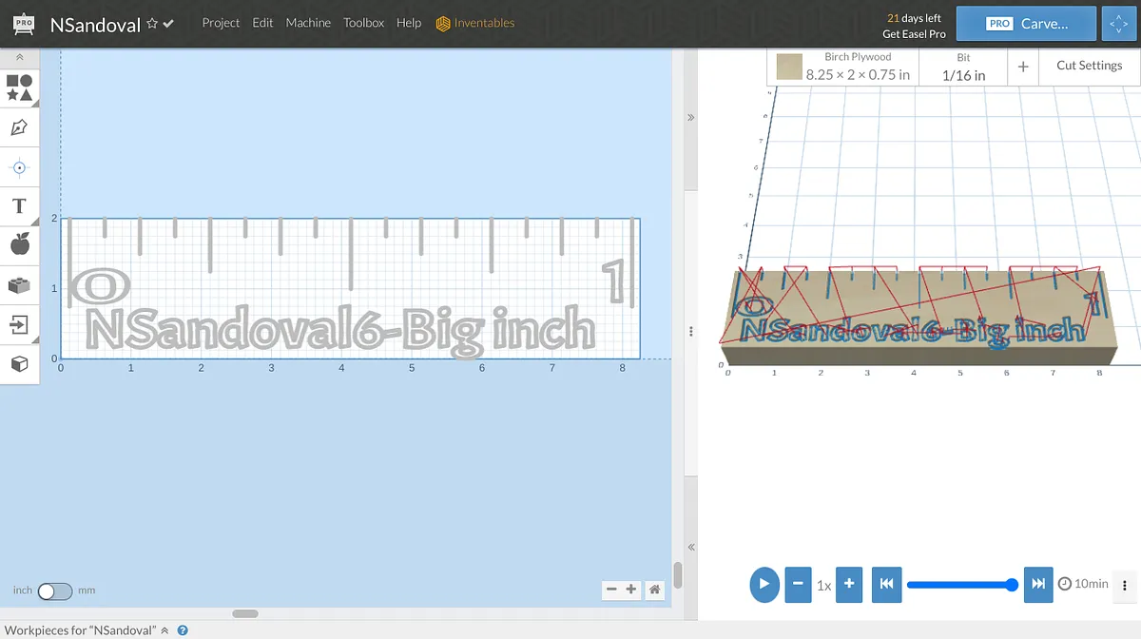This screenshot has height=639, width=1141.
Task: Select the Shapes tool in left toolbar
Action: [19, 87]
